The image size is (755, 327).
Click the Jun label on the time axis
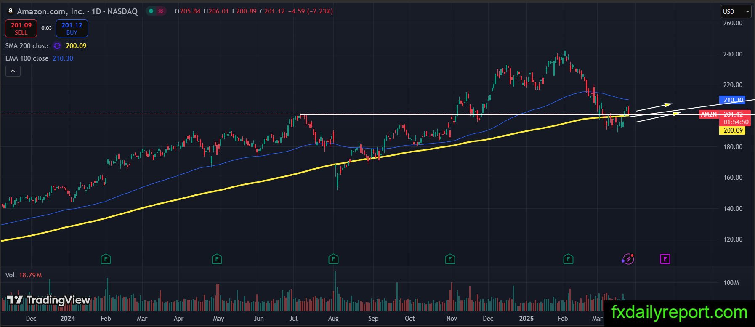[259, 319]
